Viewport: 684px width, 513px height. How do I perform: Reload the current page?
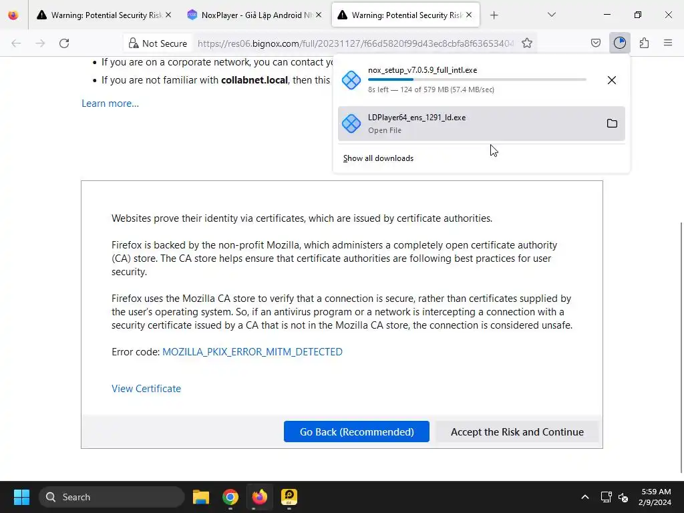click(64, 43)
